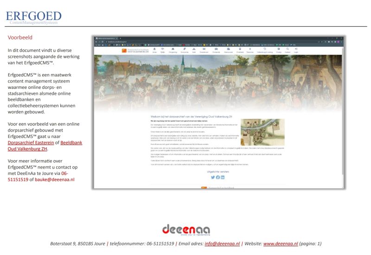The image size is (371, 255).
Task: Open Valkenburg in oorlog menu item
Action: tap(265, 50)
